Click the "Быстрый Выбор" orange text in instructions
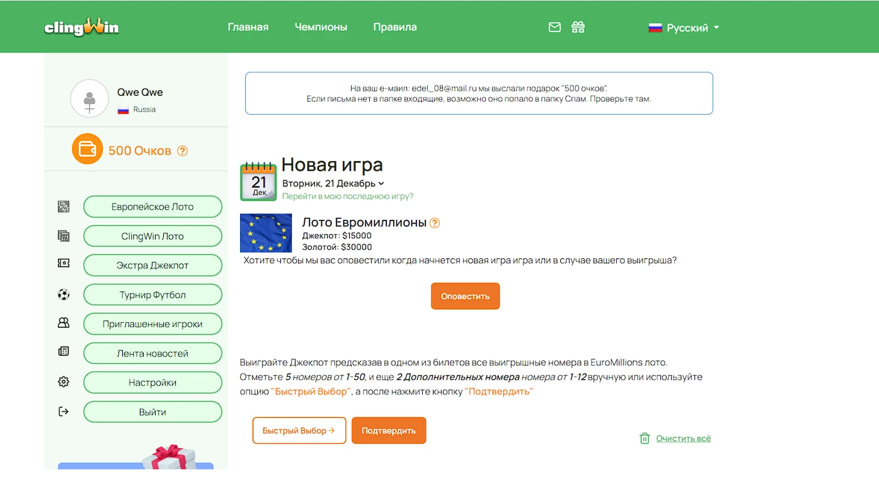The width and height of the screenshot is (879, 504). (311, 391)
